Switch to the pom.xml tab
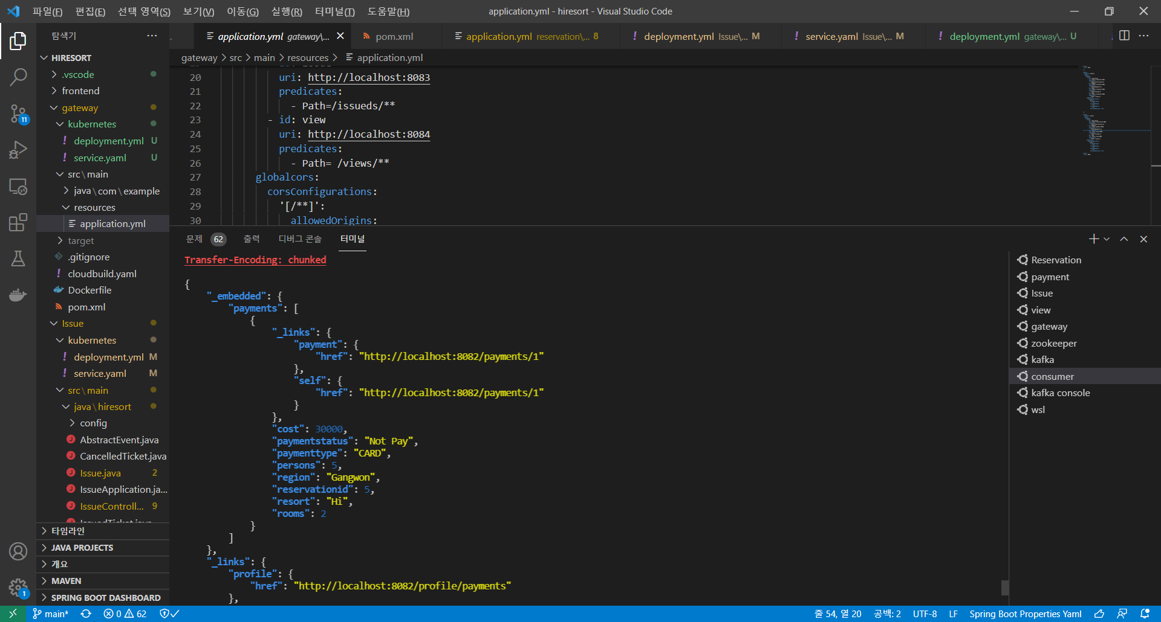1161x622 pixels. click(394, 36)
